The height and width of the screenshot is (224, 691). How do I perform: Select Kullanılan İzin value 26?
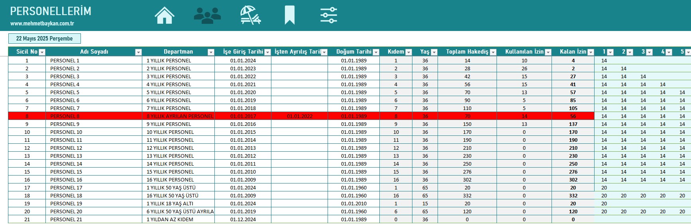pyautogui.click(x=524, y=68)
